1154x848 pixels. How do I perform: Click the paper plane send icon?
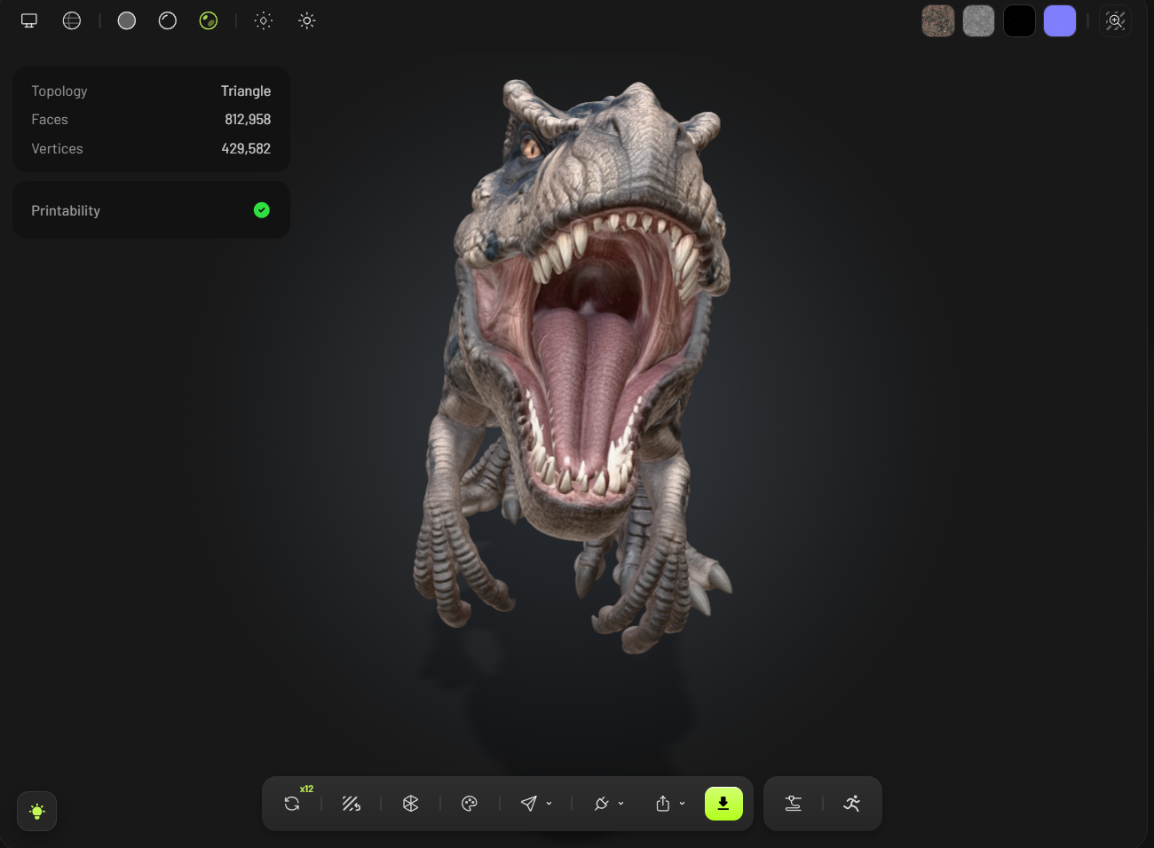pos(528,804)
